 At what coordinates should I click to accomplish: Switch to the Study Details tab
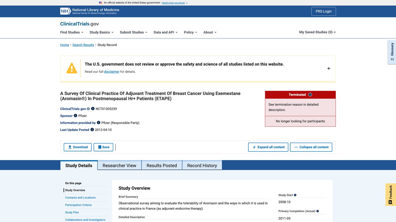tap(79, 165)
